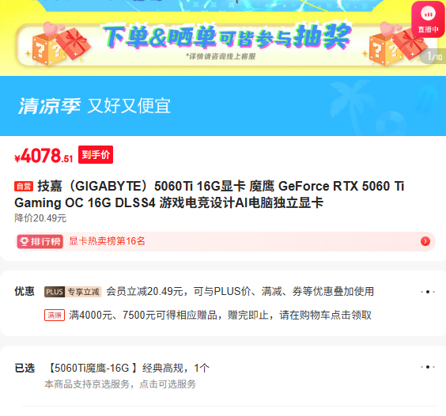Image resolution: width=446 pixels, height=416 pixels.
Task: Click the 1/10 image counter indicator
Action: pos(434,56)
